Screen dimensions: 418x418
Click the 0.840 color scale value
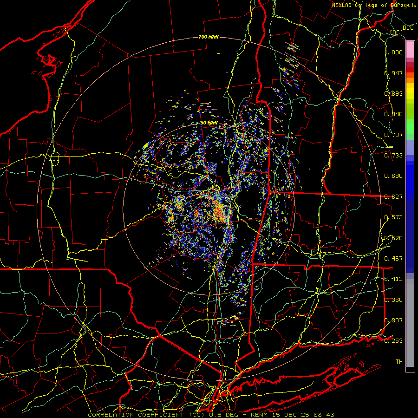click(x=393, y=114)
